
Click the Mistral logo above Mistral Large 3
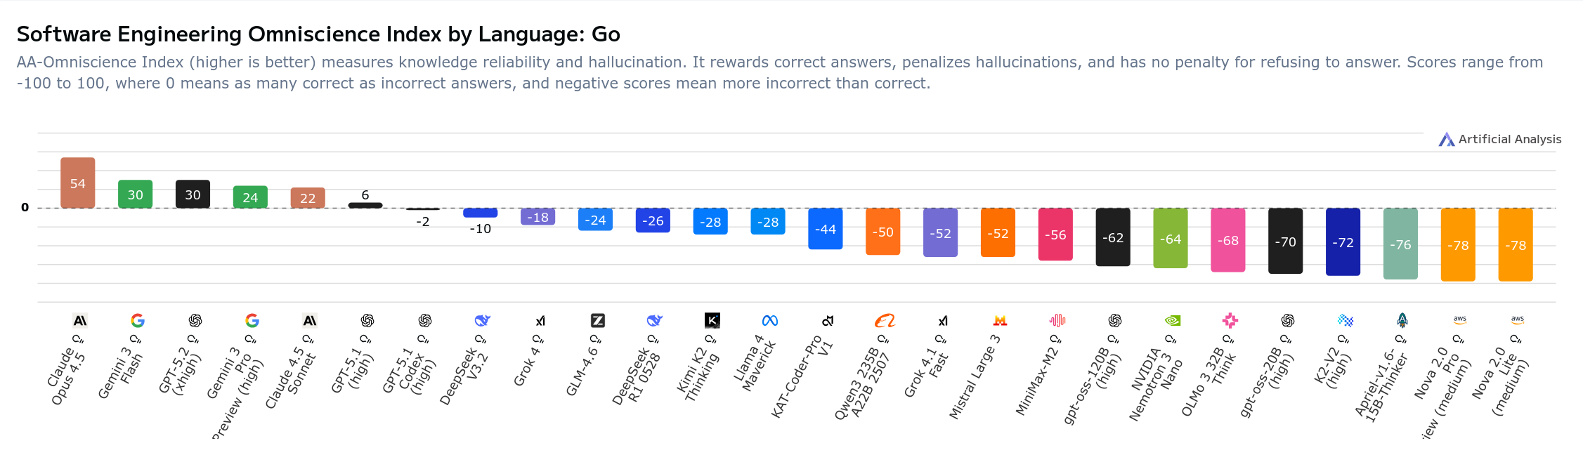(1000, 321)
